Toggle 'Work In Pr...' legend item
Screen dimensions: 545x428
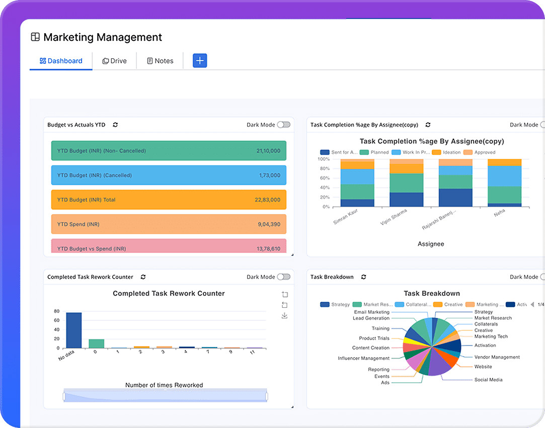coord(411,152)
